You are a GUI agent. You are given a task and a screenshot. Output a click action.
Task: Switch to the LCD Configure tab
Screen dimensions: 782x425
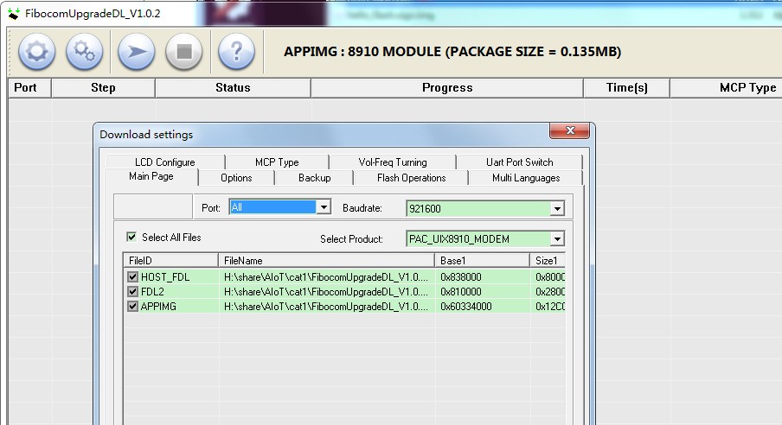(165, 162)
